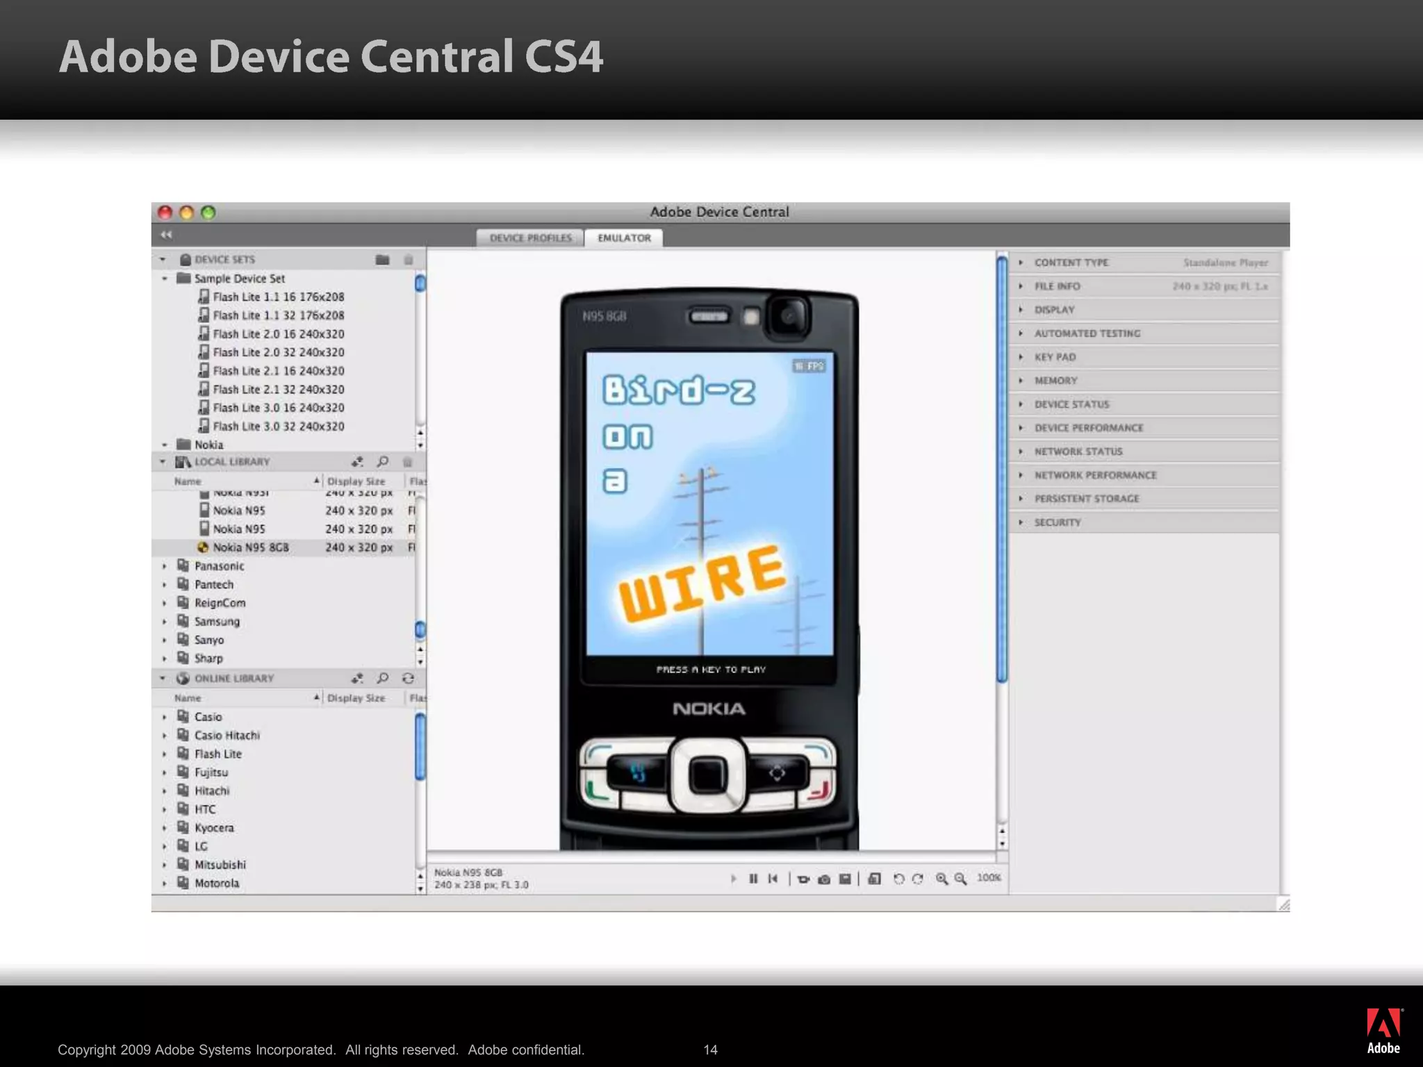This screenshot has height=1067, width=1423.
Task: Expand the HTC folder in Online Library
Action: pyautogui.click(x=165, y=809)
